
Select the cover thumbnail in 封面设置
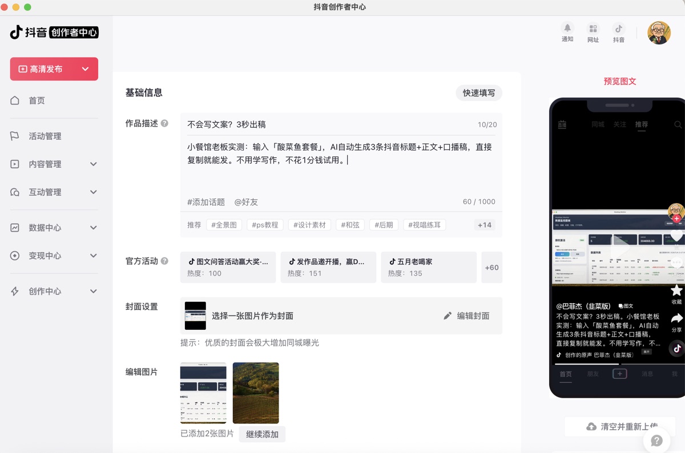pos(195,316)
